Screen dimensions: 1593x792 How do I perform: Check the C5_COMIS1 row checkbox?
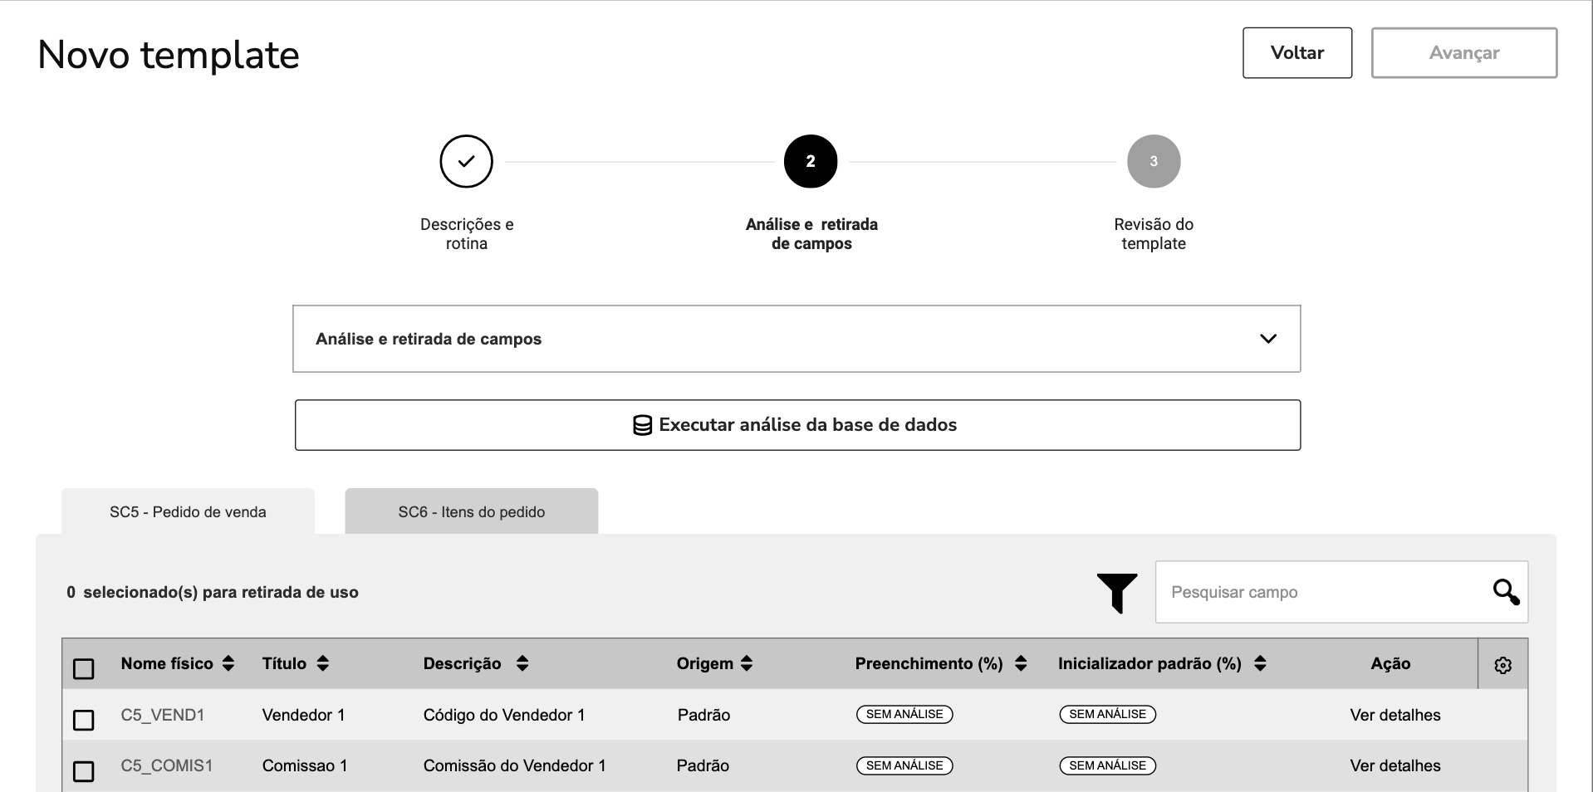pyautogui.click(x=84, y=771)
